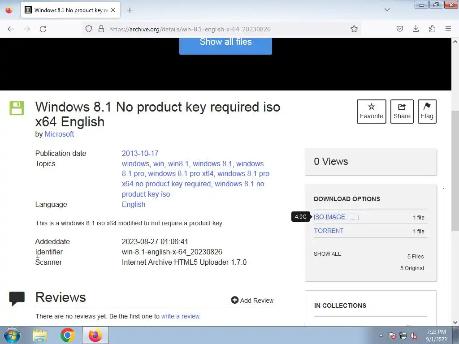Open the Firefox hamburger menu
This screenshot has width=459, height=344.
448,29
